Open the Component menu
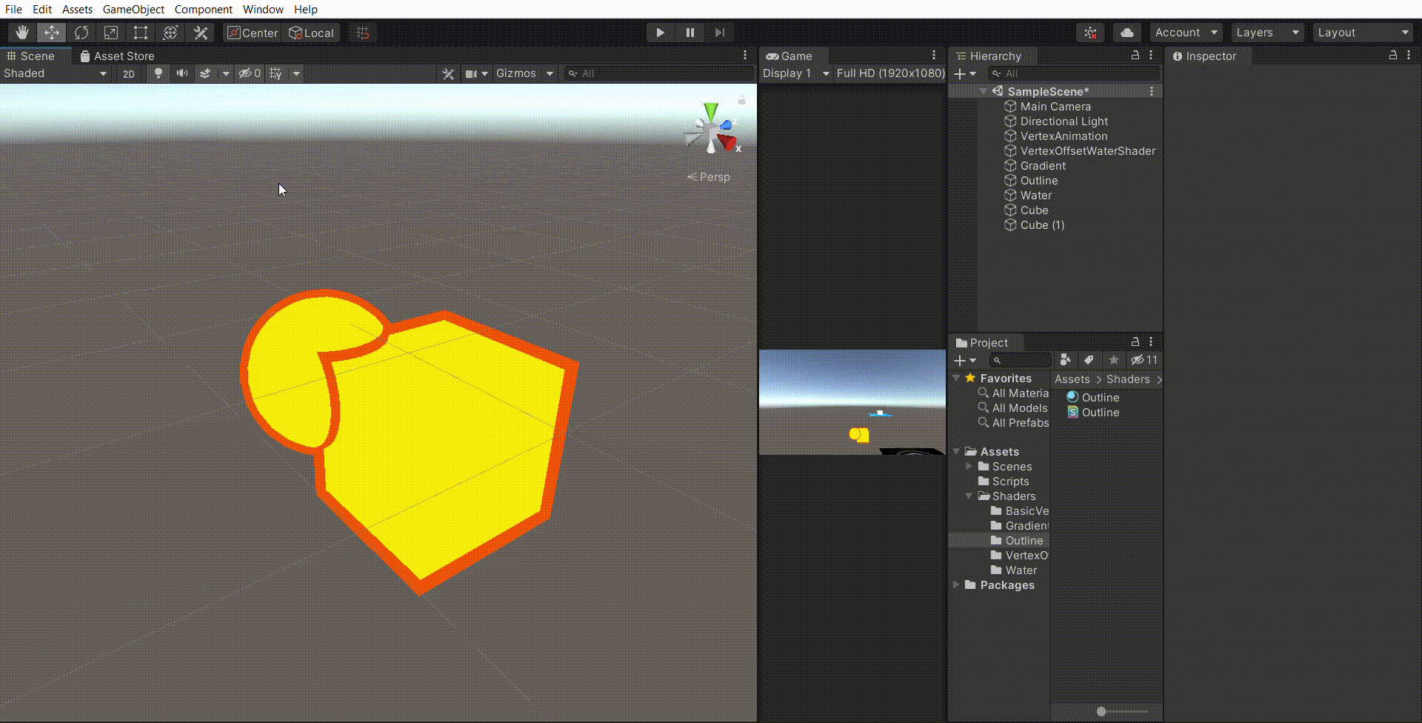Image resolution: width=1422 pixels, height=723 pixels. tap(203, 9)
